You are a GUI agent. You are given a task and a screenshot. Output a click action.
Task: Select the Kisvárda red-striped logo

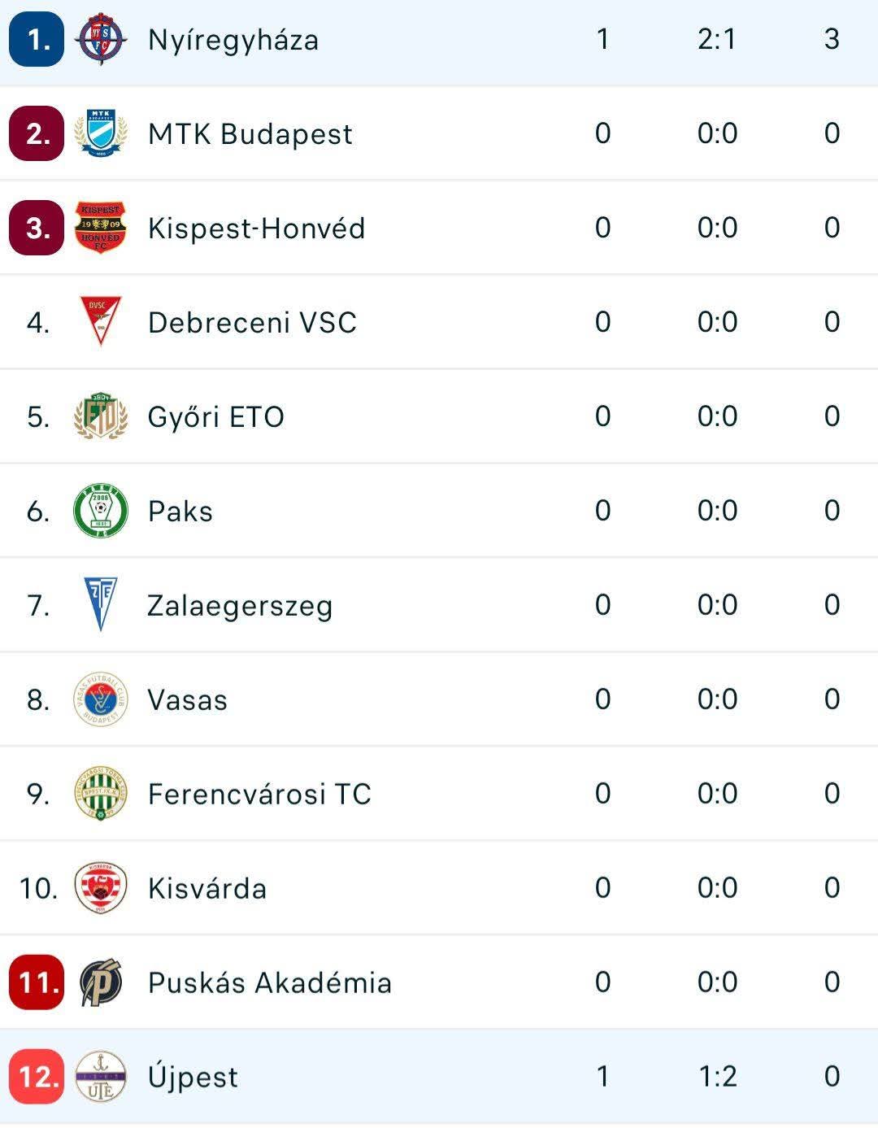pos(101,888)
